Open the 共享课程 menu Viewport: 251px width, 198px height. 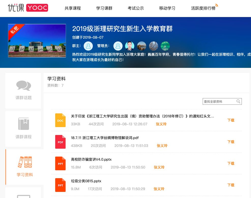tap(73, 8)
